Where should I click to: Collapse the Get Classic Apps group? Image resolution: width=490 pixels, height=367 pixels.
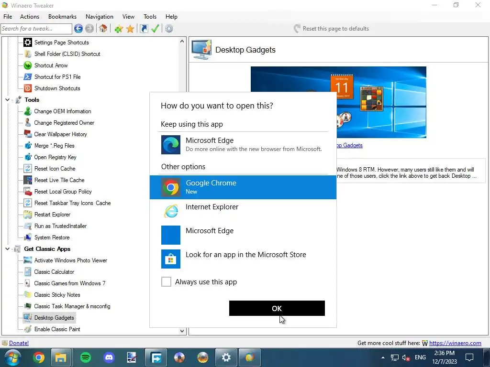[7, 249]
